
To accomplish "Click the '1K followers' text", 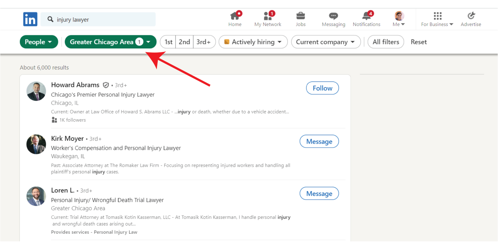I will pos(73,120).
